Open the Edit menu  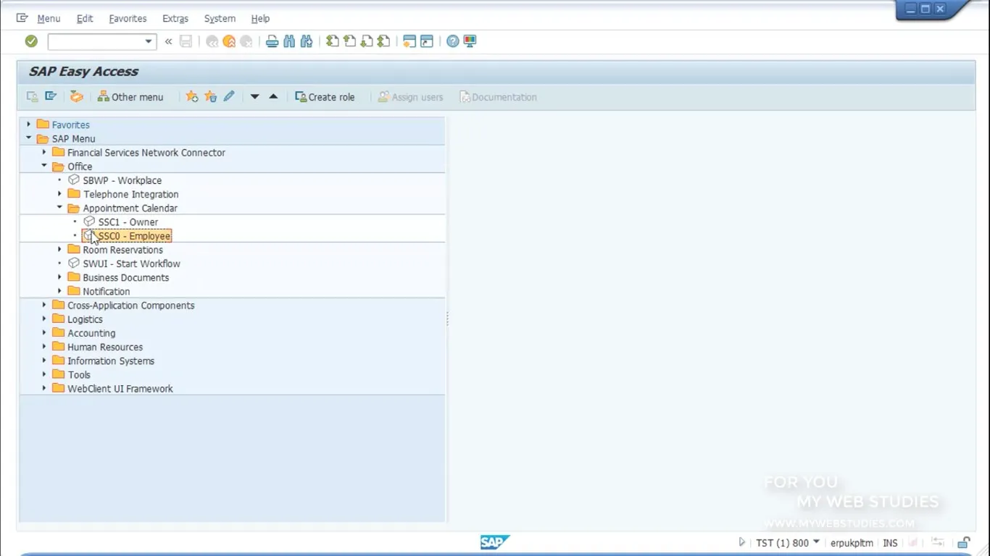tap(85, 19)
